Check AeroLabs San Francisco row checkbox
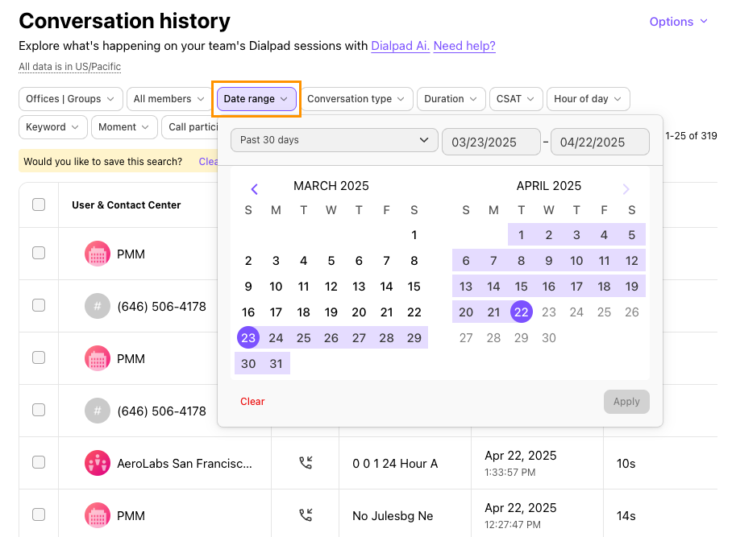This screenshot has height=537, width=732. coord(39,462)
